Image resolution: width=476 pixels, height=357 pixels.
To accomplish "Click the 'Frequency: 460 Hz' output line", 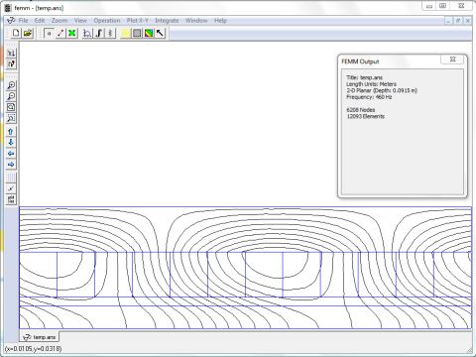I will tap(369, 97).
